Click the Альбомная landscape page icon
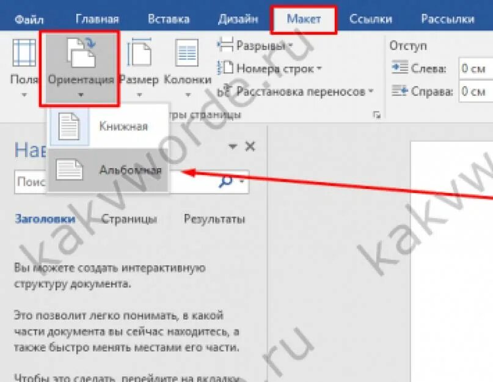The height and width of the screenshot is (382, 493). [x=69, y=171]
